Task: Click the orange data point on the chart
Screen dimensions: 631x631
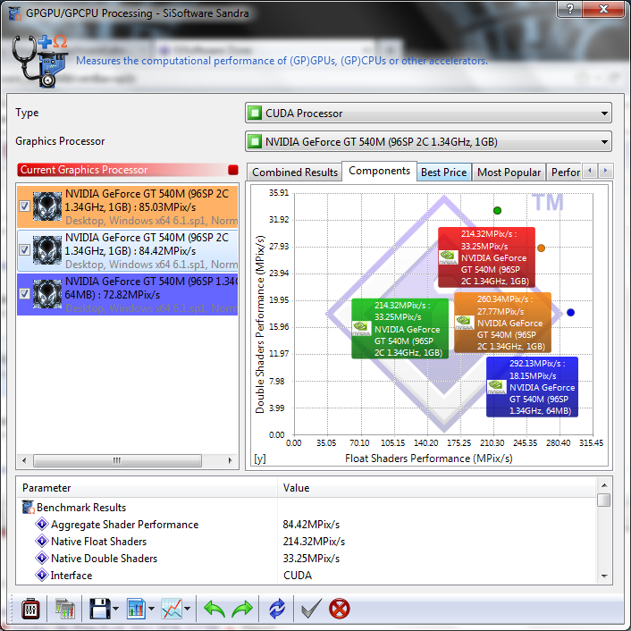Action: pos(542,248)
